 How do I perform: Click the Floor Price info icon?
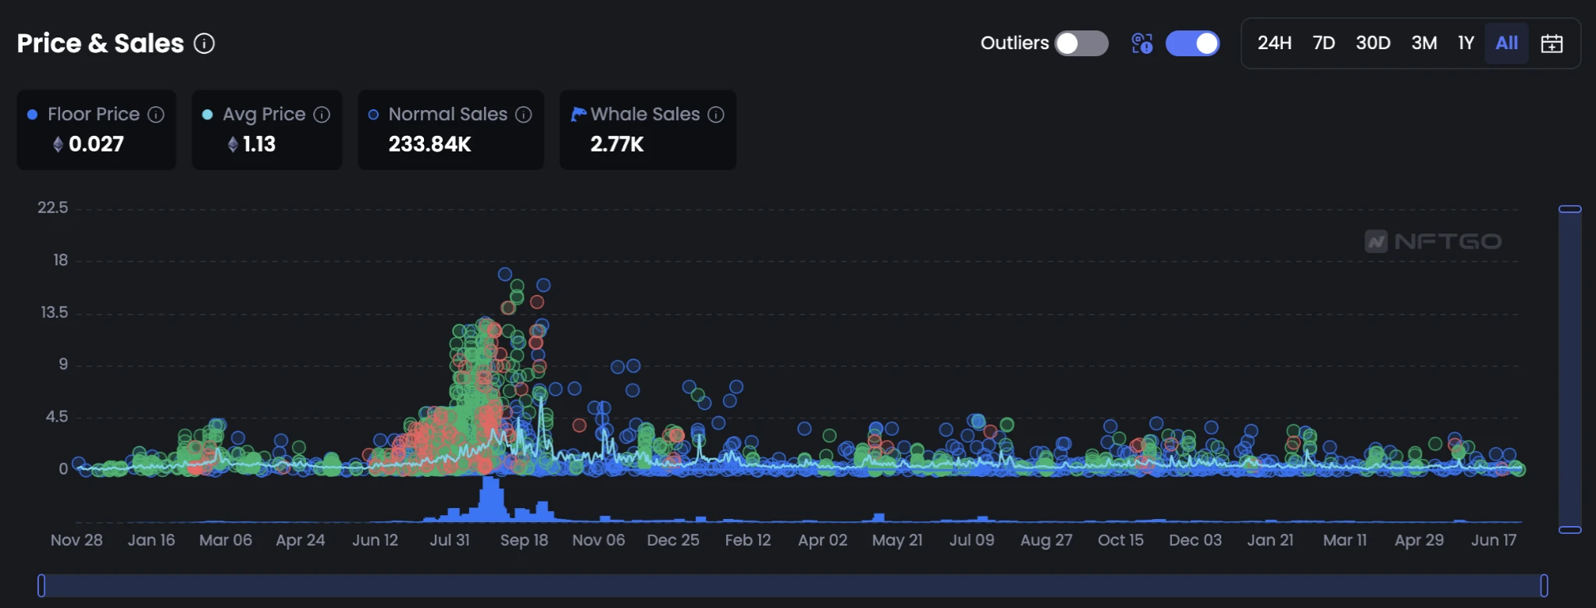[156, 115]
